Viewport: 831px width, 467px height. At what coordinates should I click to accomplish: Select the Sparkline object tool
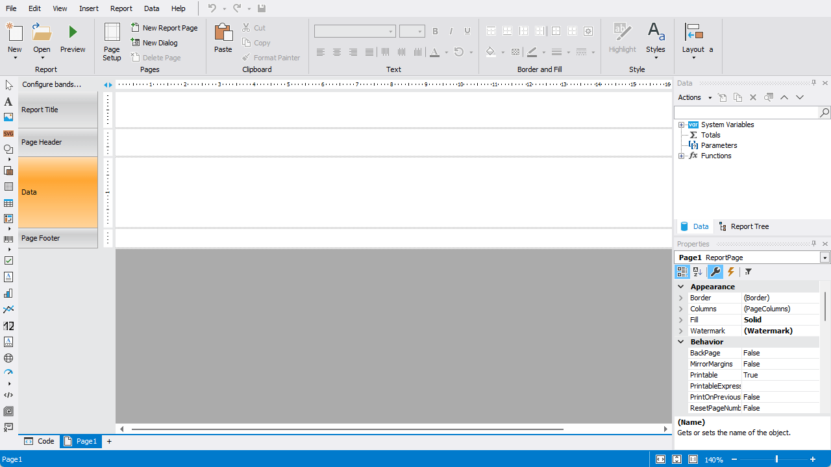point(8,309)
